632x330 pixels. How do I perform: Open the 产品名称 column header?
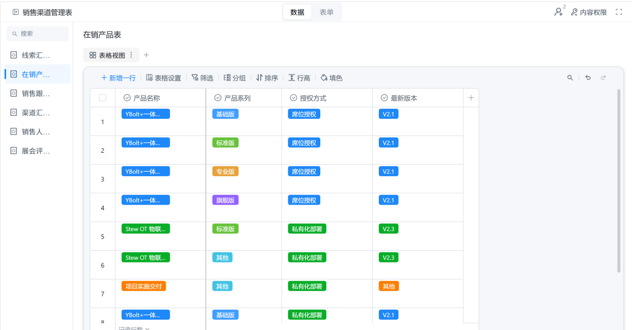coord(161,98)
